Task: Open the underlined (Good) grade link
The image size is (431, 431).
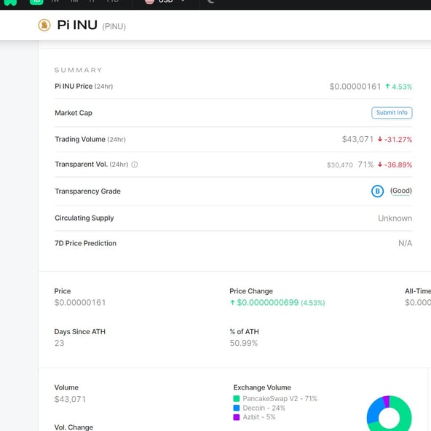Action: [x=401, y=191]
